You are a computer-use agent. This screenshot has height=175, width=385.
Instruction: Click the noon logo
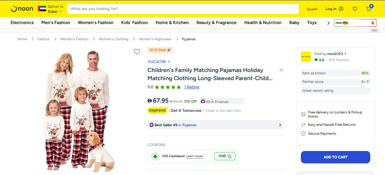click(22, 9)
